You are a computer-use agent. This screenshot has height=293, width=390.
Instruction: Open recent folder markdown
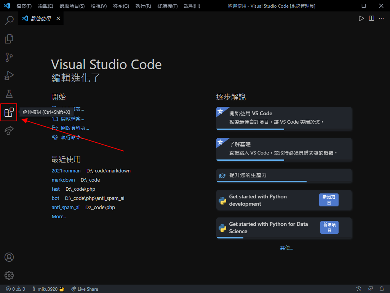point(63,180)
